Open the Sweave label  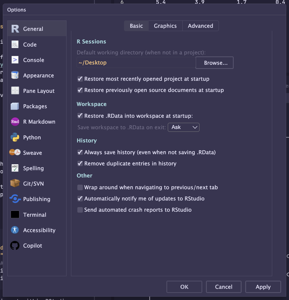pos(33,153)
